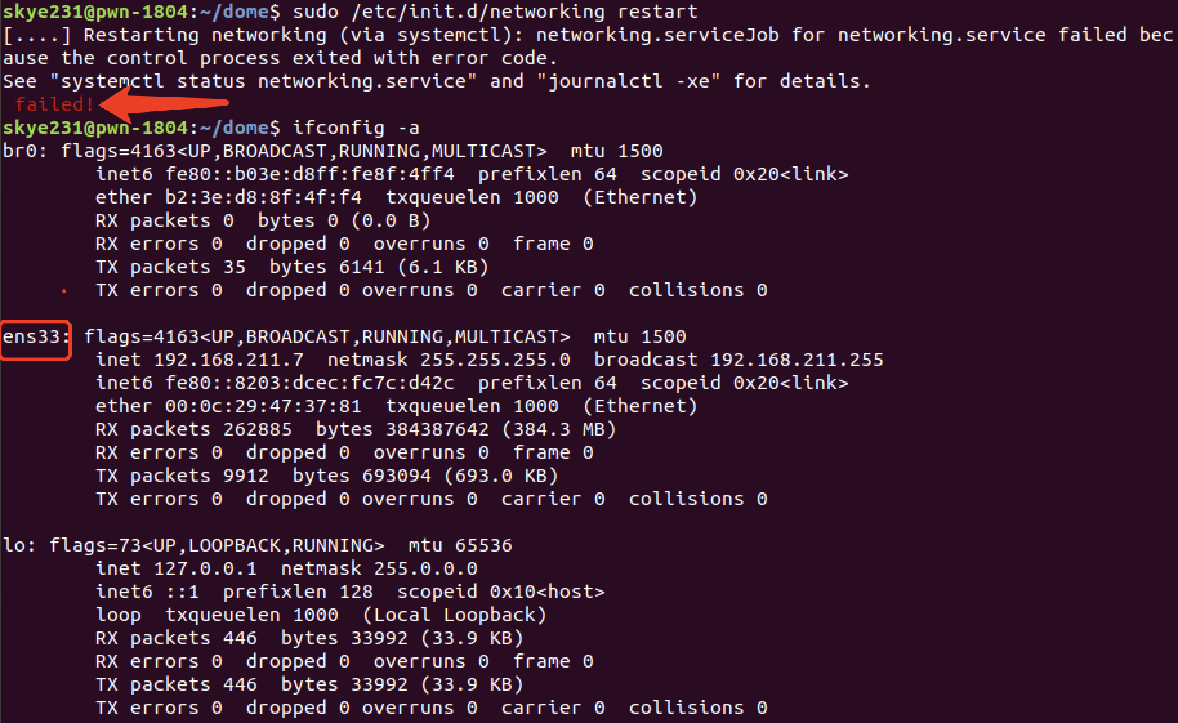Image resolution: width=1178 pixels, height=723 pixels.
Task: Click the '(Local Loopback)' label
Action: (454, 615)
